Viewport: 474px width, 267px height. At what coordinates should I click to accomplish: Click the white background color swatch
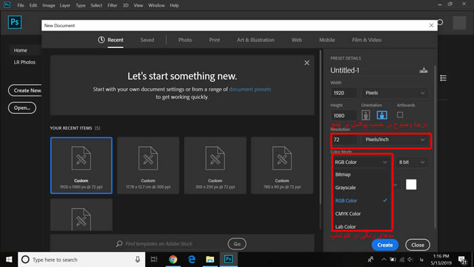tap(411, 184)
